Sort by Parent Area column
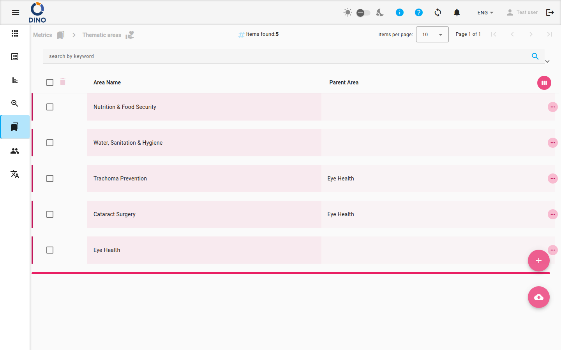Image resolution: width=561 pixels, height=350 pixels. pyautogui.click(x=344, y=82)
